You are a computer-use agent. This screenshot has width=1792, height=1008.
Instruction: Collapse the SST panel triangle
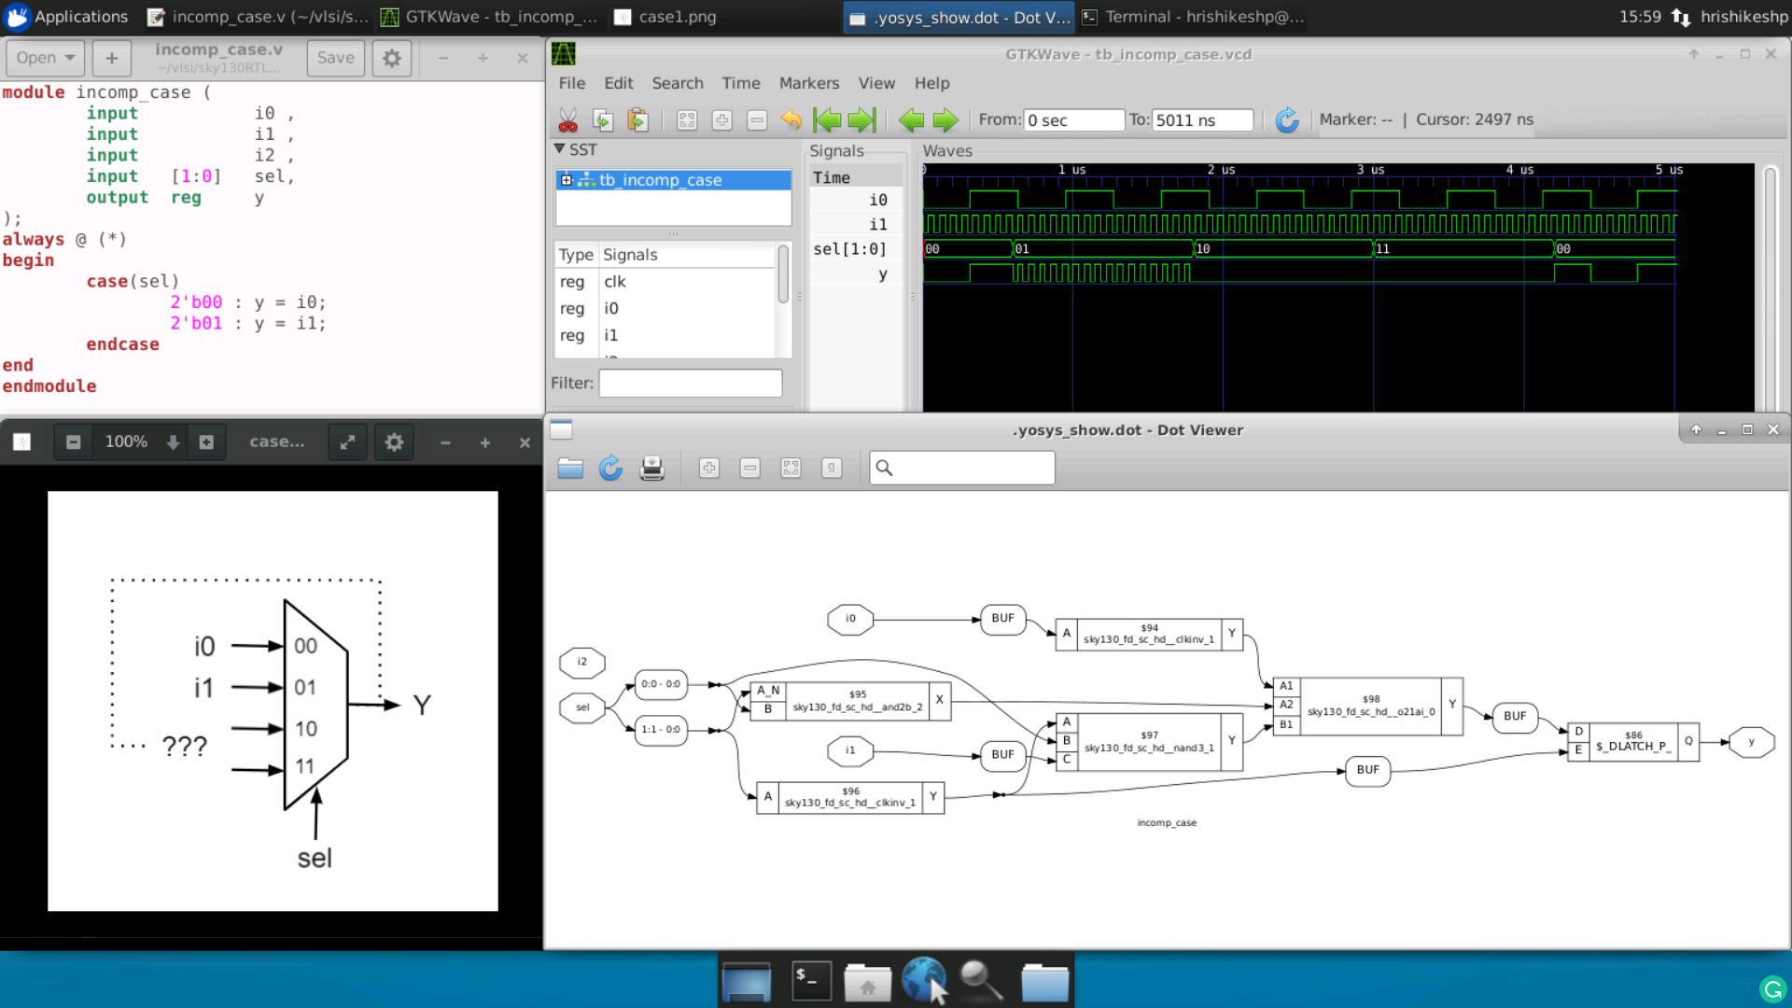pos(559,149)
